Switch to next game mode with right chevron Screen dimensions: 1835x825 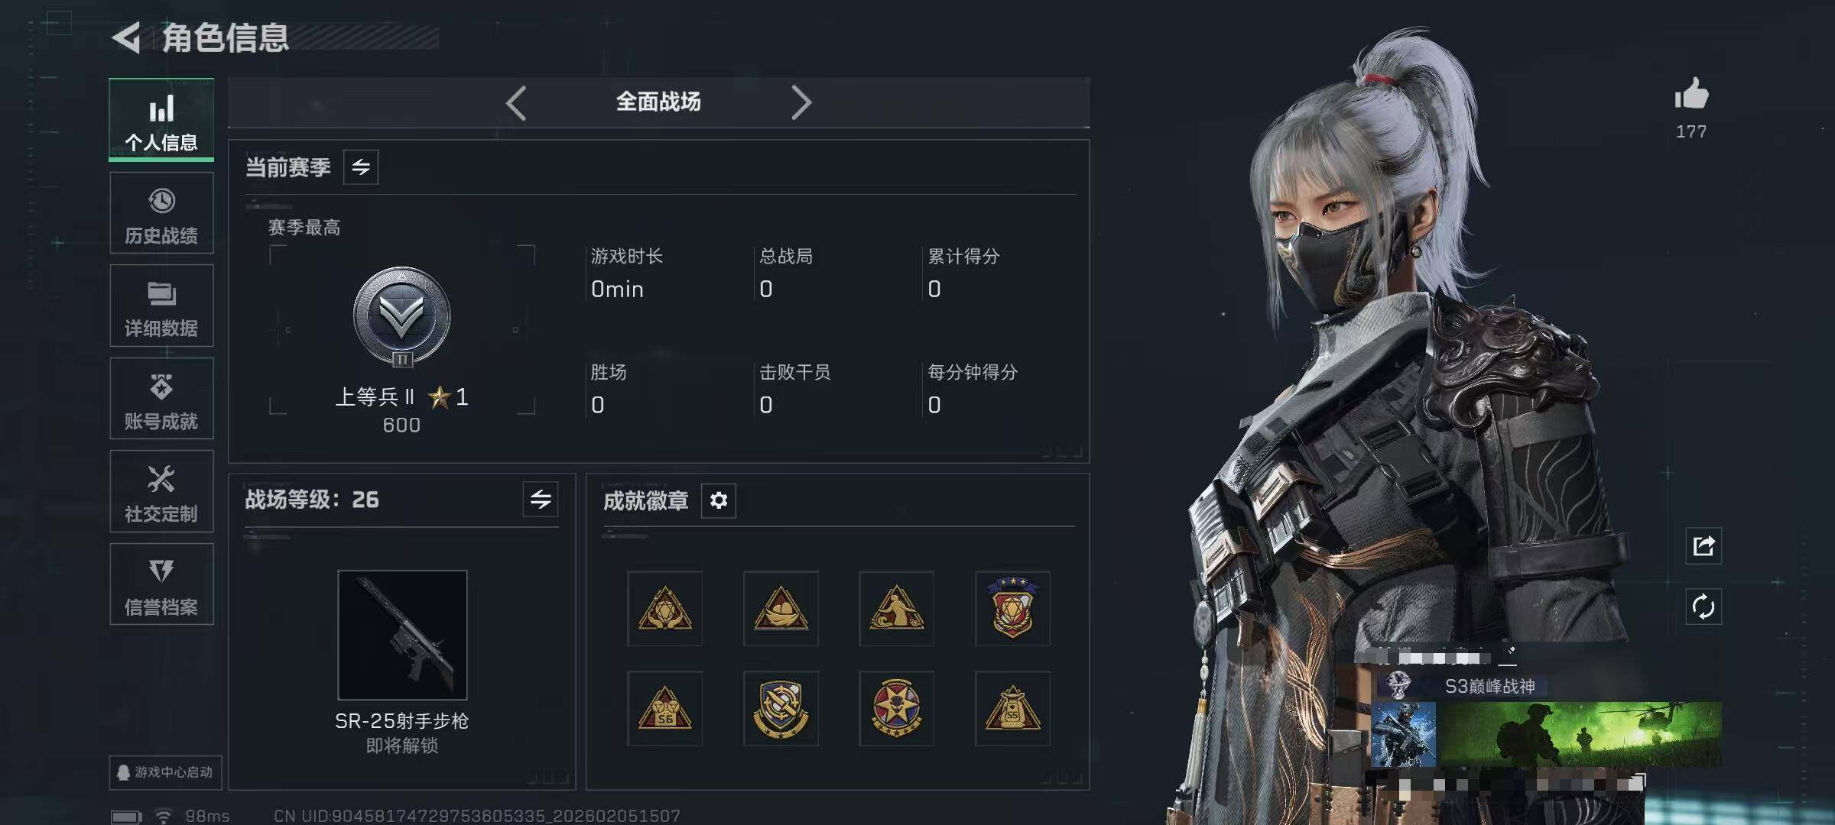click(801, 102)
